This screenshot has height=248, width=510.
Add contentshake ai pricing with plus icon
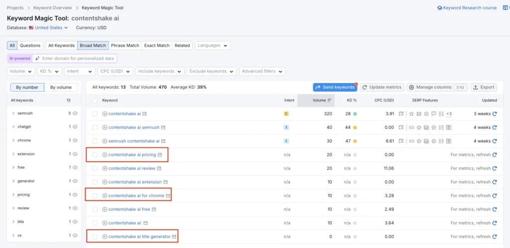(105, 155)
